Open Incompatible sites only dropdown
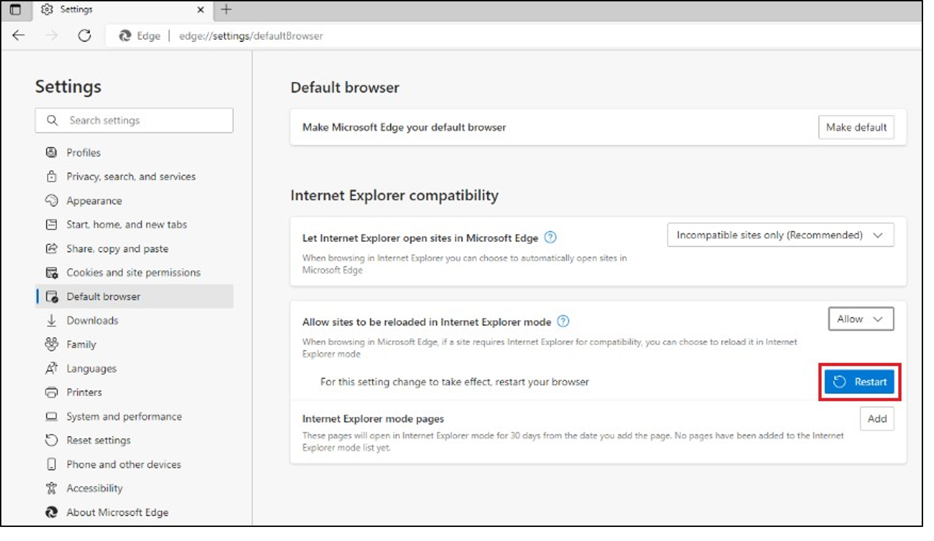 point(780,235)
